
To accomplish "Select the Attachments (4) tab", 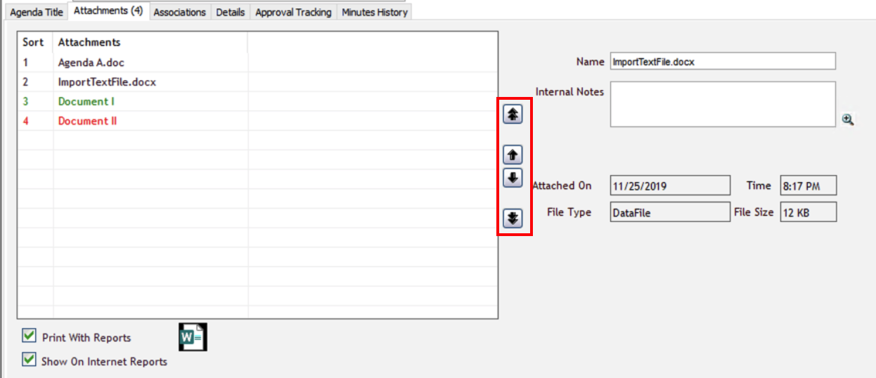I will tap(108, 11).
